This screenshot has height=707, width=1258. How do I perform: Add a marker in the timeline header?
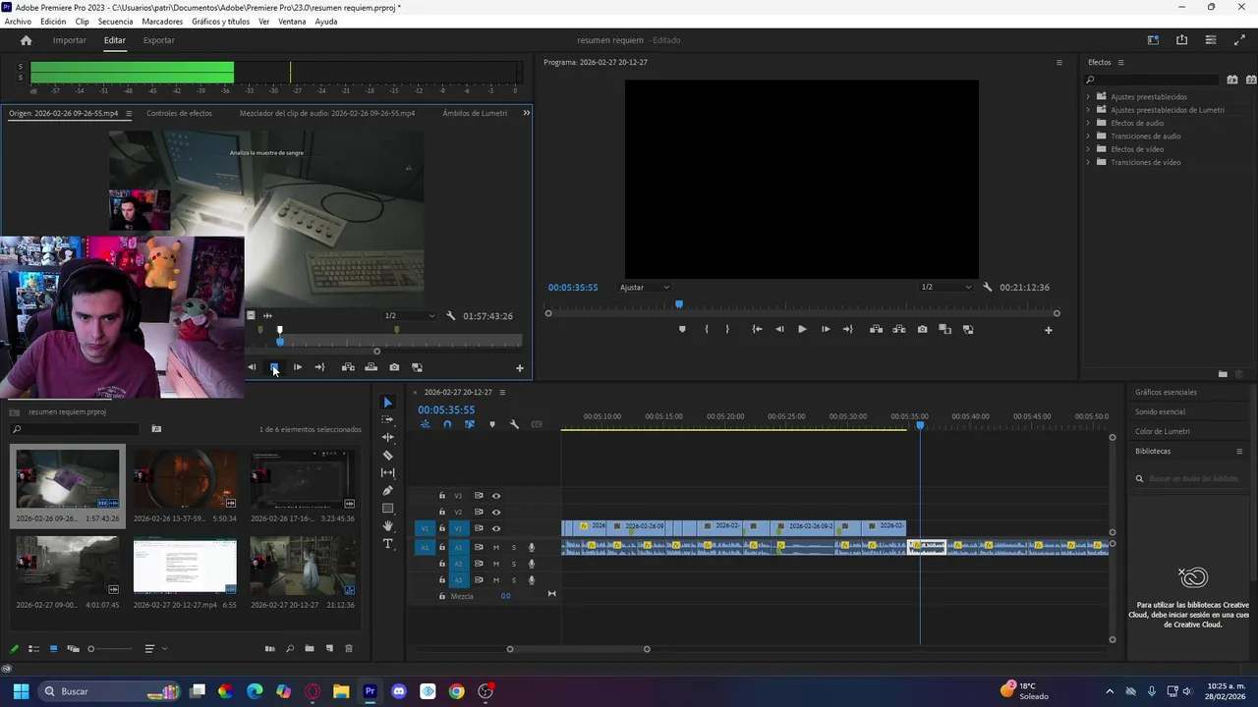pyautogui.click(x=492, y=424)
